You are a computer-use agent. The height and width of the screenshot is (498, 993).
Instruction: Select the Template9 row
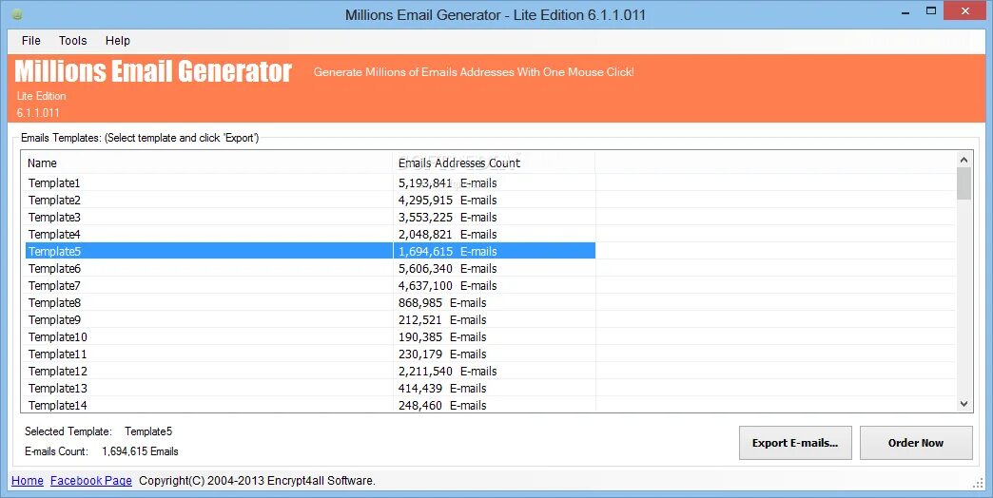310,319
